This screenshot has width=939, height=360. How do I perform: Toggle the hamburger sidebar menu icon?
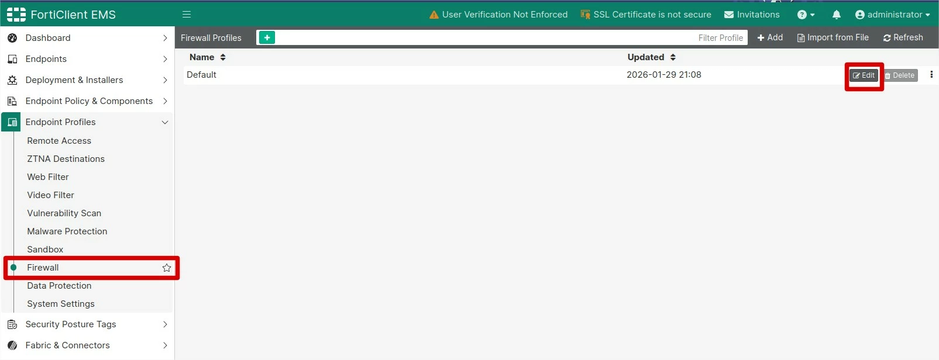[x=187, y=15]
